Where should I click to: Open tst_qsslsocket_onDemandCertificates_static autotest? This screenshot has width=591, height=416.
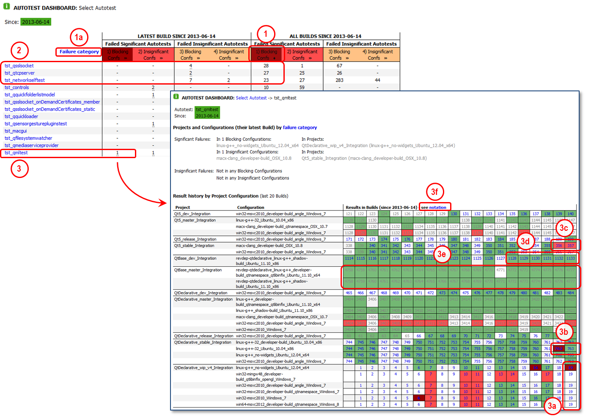(x=49, y=109)
